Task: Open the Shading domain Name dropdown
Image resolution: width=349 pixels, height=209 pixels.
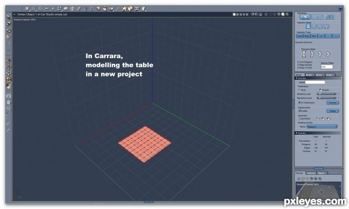Action: click(322, 127)
